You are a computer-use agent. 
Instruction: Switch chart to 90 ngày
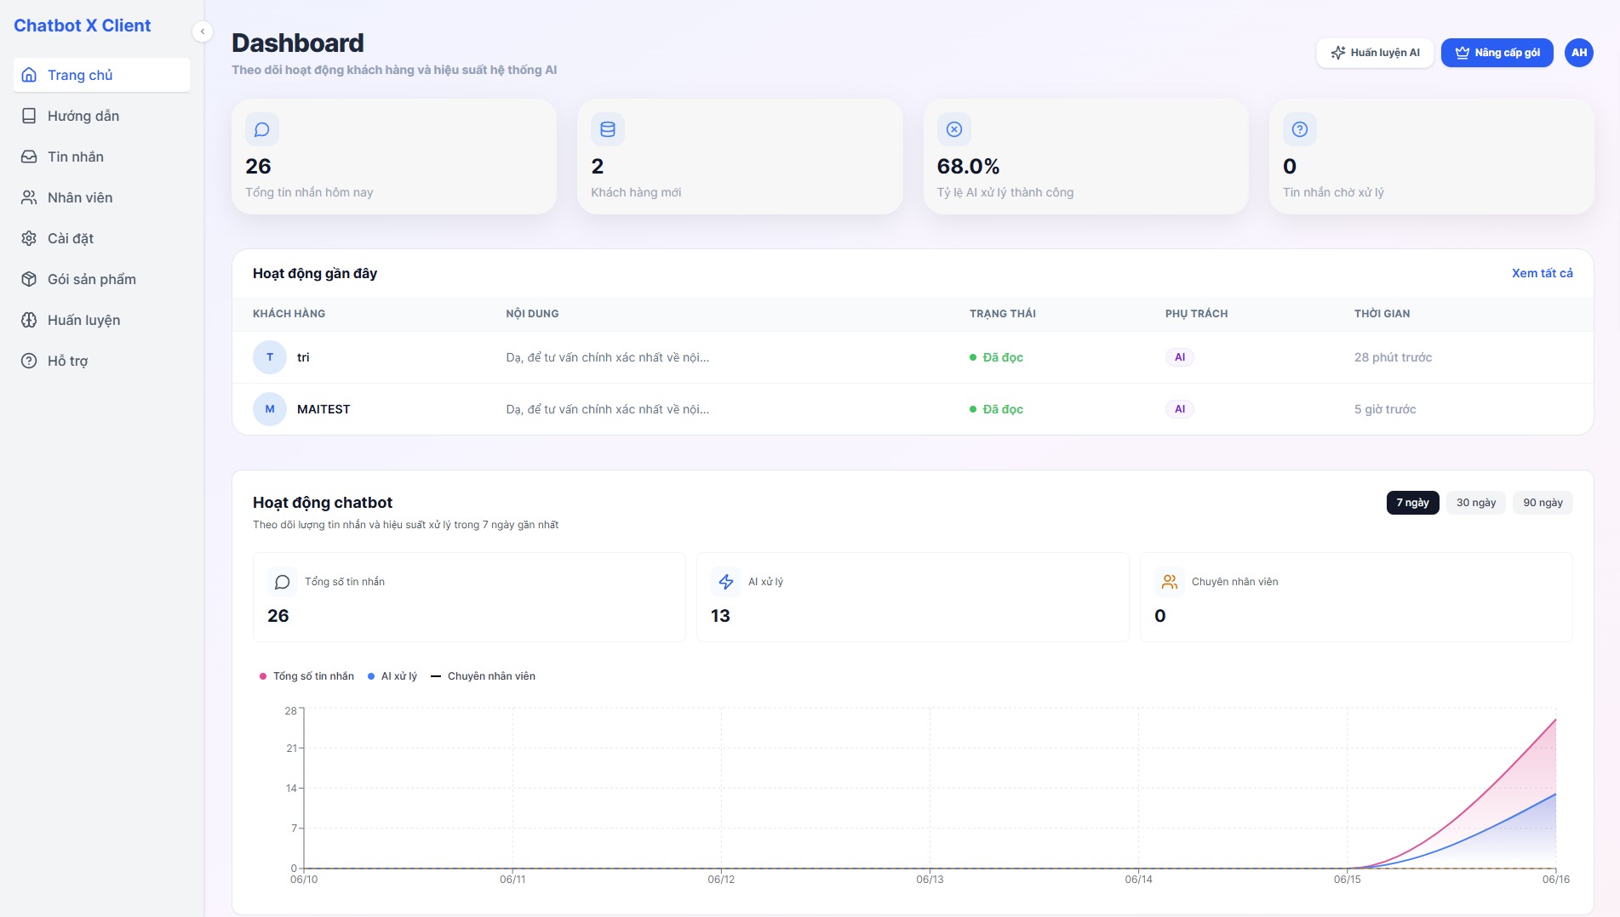coord(1543,503)
